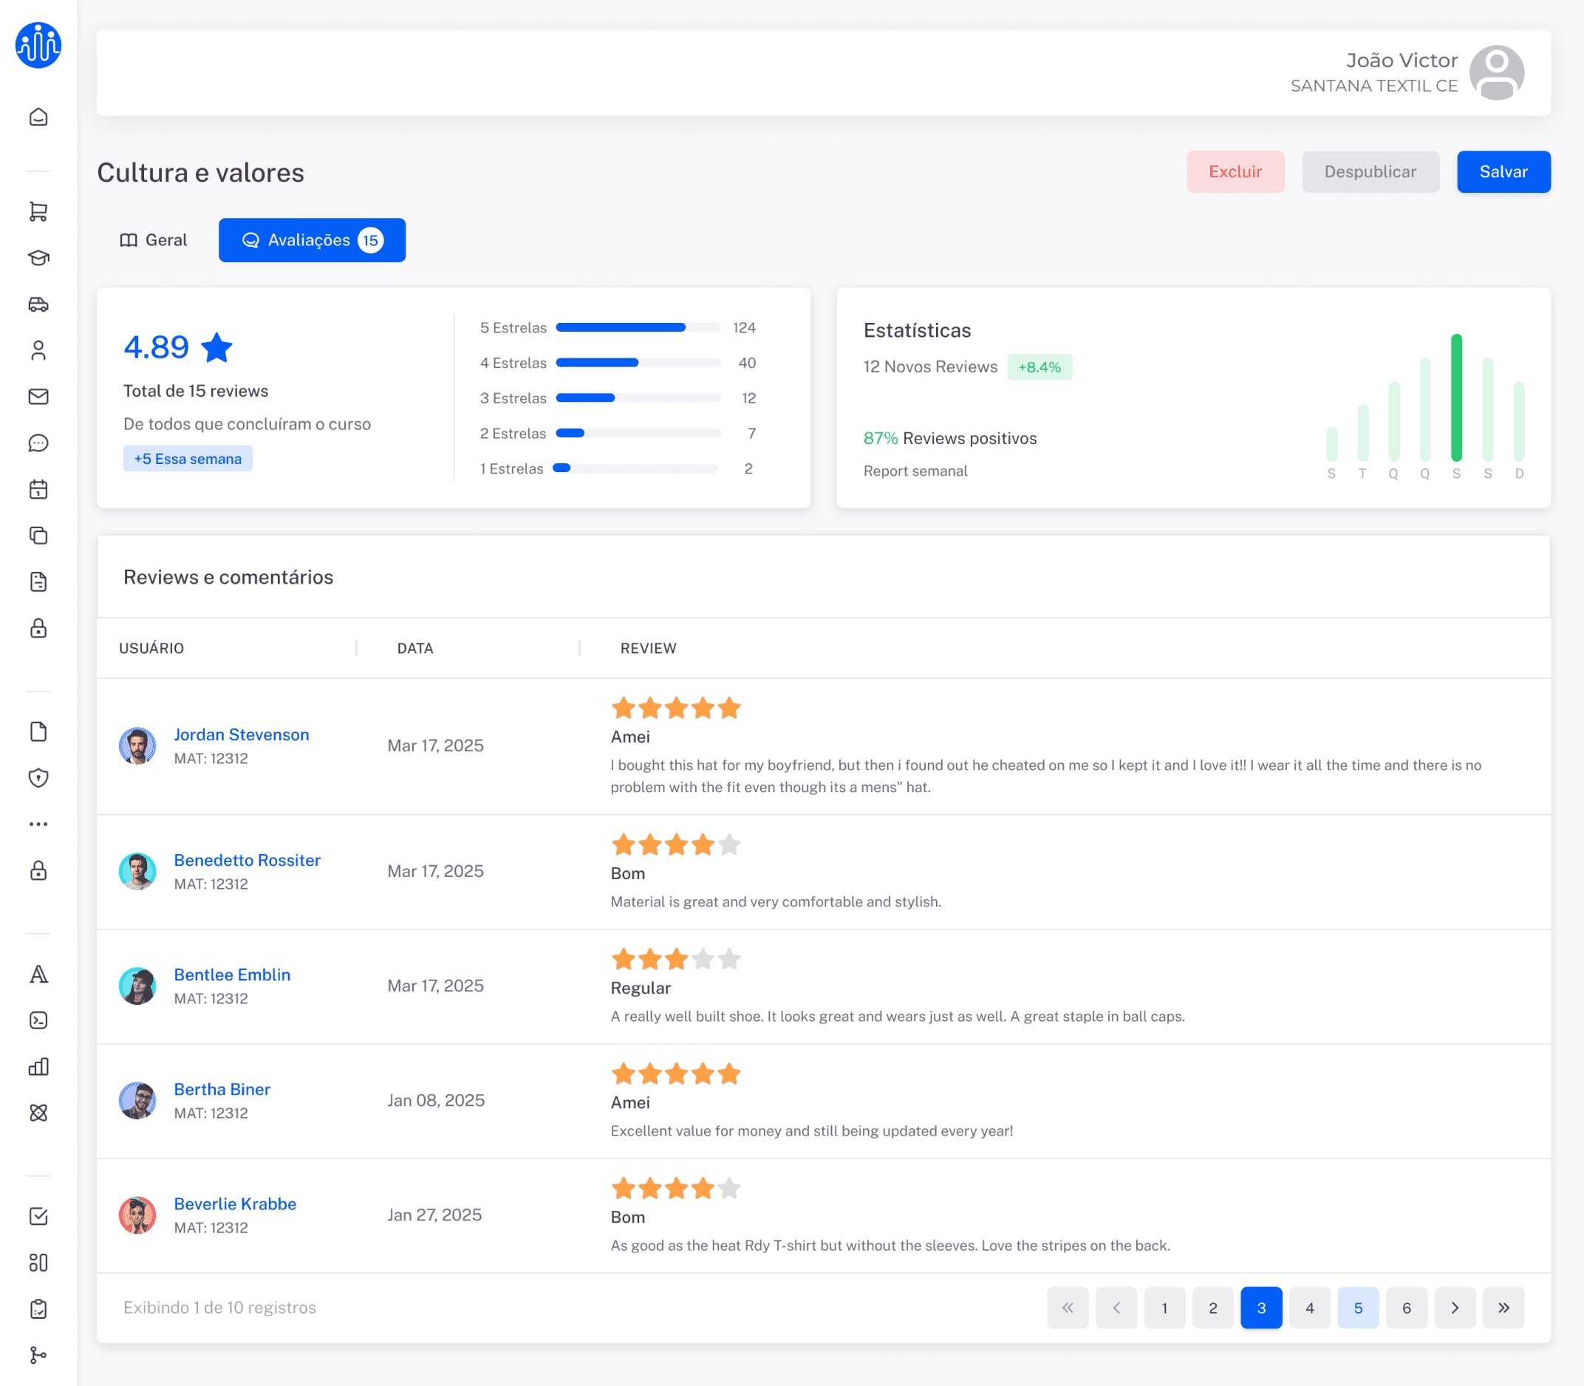Switch to the Geral tab
1584x1386 pixels.
pyautogui.click(x=153, y=240)
